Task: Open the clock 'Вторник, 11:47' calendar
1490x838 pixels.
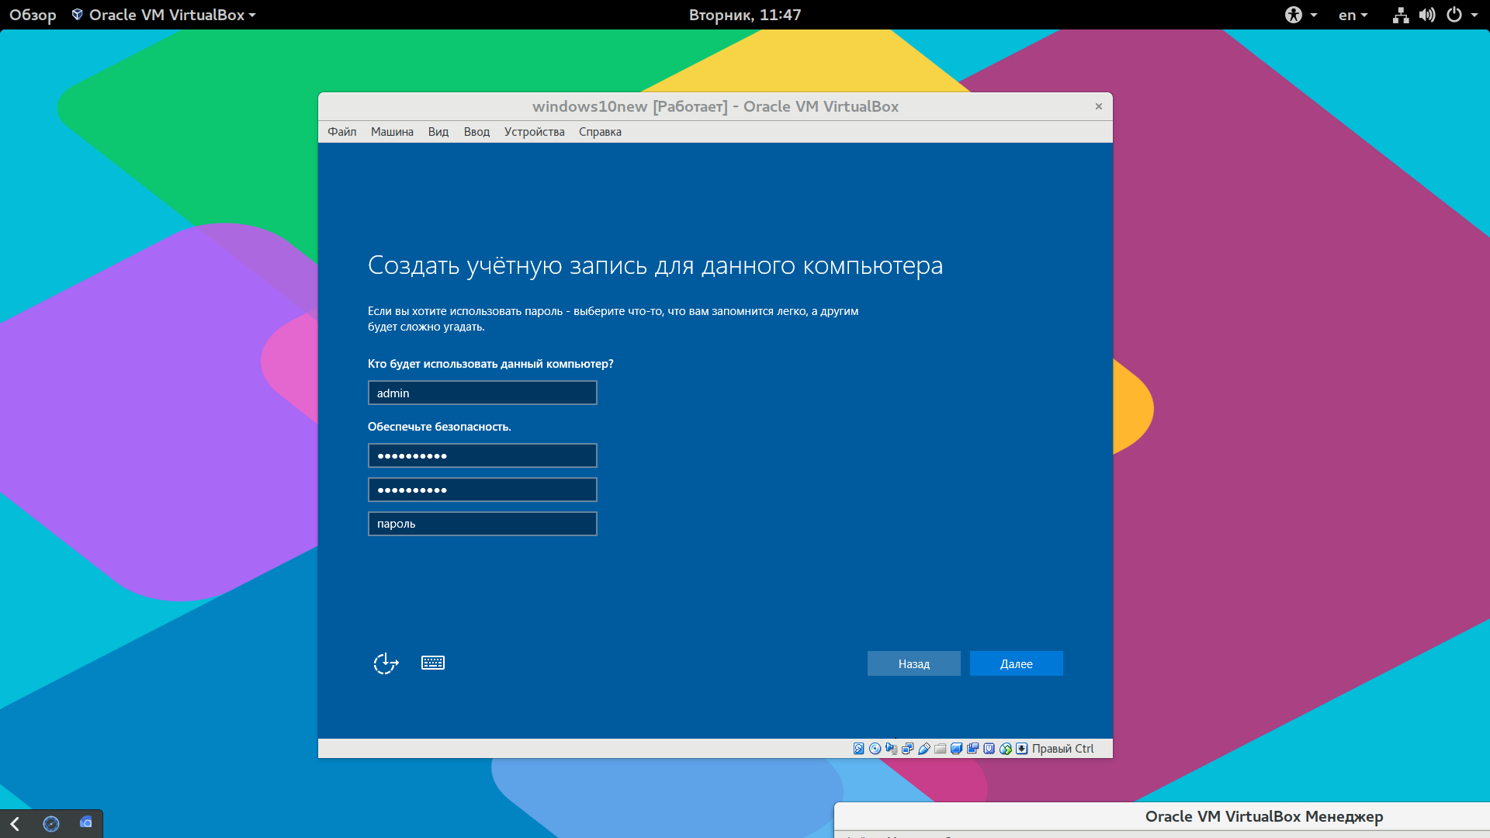Action: pyautogui.click(x=745, y=15)
